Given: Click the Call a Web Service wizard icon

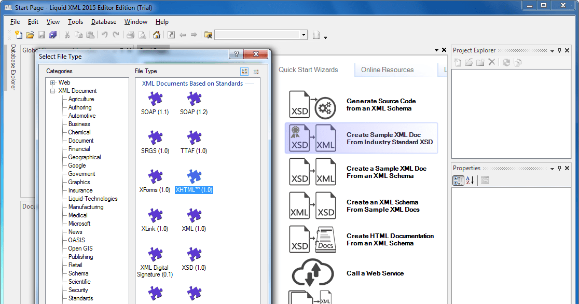Looking at the screenshot, I should point(312,272).
